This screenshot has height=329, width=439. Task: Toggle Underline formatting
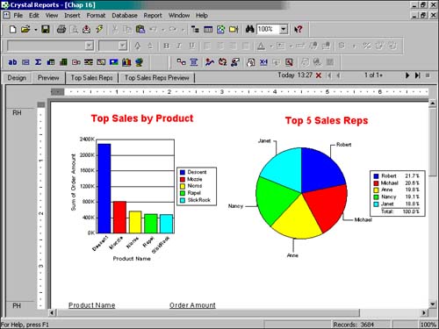pyautogui.click(x=191, y=46)
